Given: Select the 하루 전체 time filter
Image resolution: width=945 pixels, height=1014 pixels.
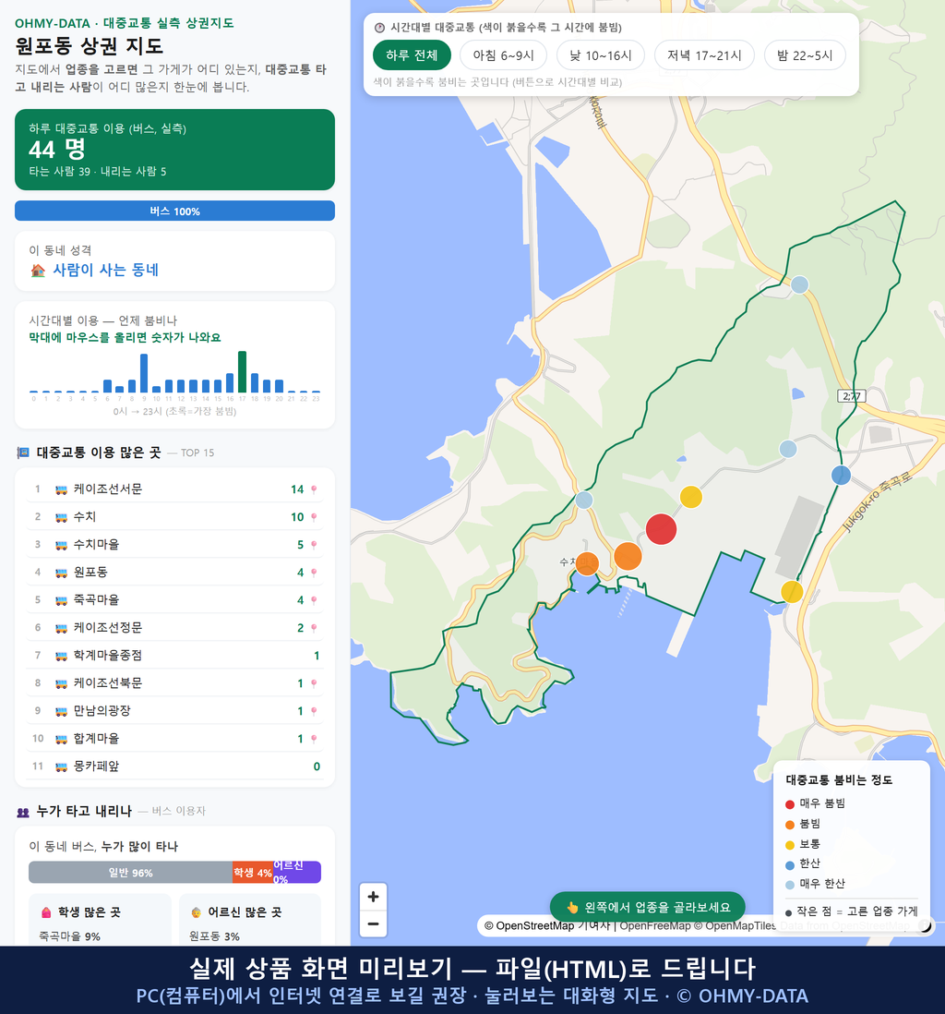Looking at the screenshot, I should coord(412,55).
